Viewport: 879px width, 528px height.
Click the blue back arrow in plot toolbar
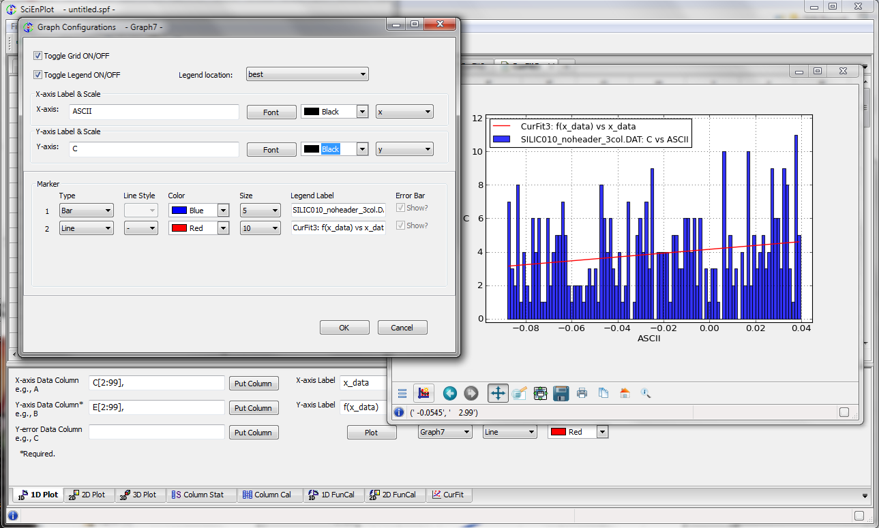click(449, 393)
